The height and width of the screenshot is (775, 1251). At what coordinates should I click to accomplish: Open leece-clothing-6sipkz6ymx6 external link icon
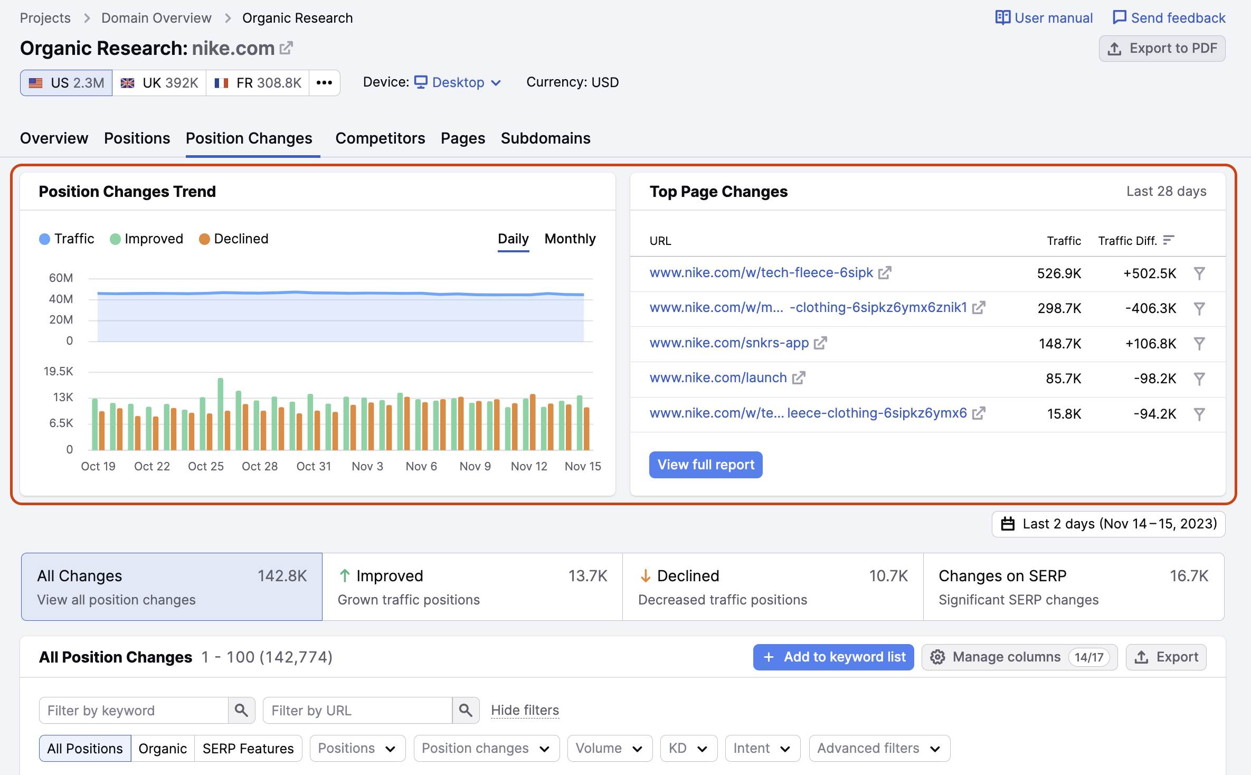click(x=979, y=413)
